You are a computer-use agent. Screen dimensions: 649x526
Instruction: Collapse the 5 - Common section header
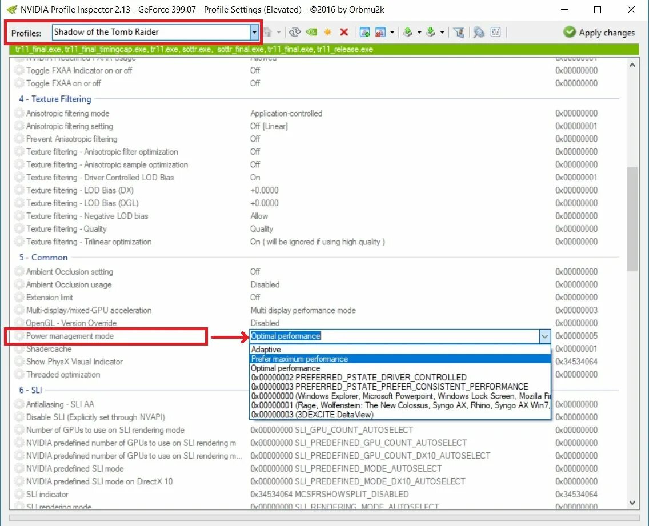pyautogui.click(x=43, y=258)
